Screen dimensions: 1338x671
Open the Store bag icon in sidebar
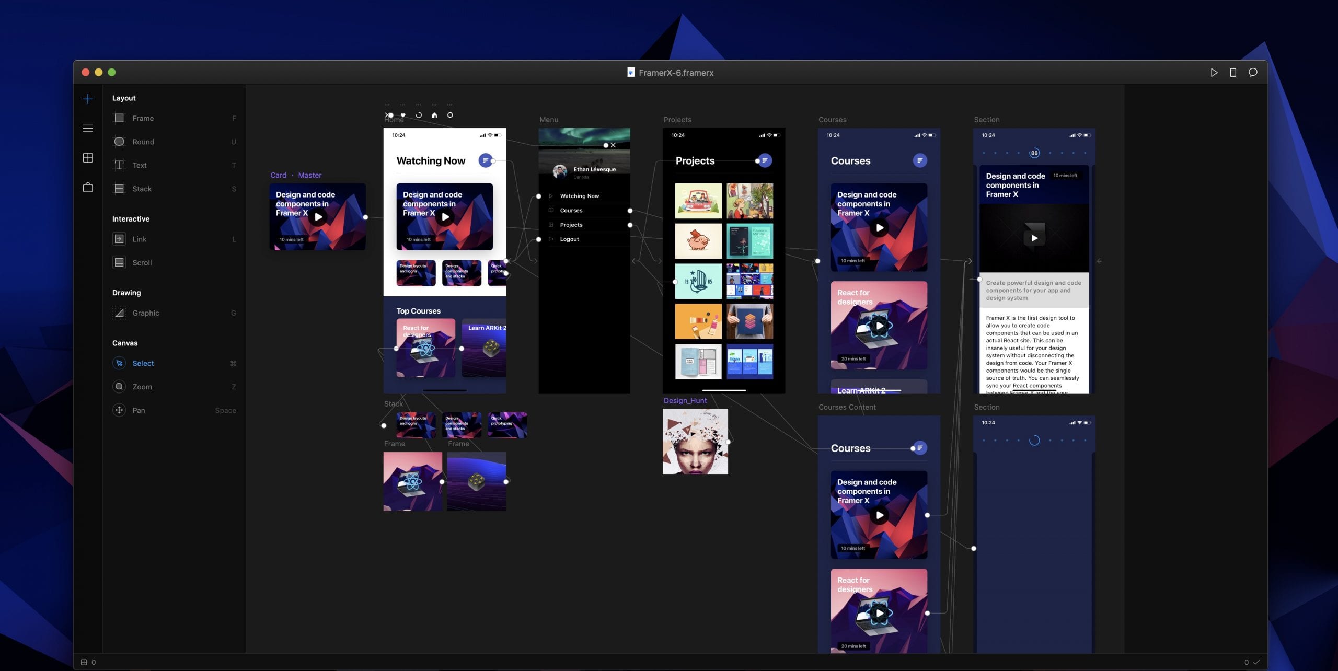[88, 187]
